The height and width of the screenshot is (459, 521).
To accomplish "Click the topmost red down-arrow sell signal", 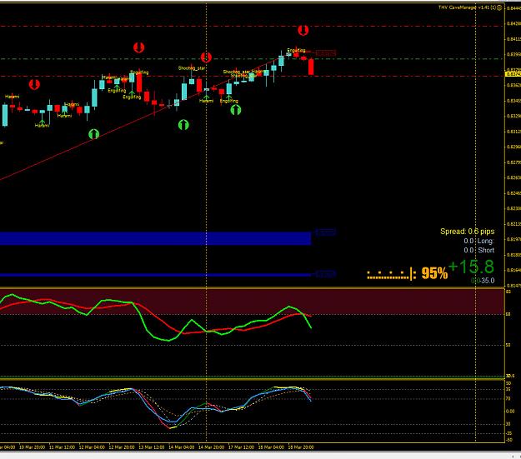I will point(303,30).
